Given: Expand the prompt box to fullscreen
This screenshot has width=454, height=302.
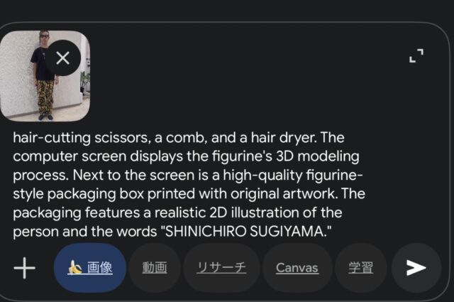Looking at the screenshot, I should tap(416, 55).
